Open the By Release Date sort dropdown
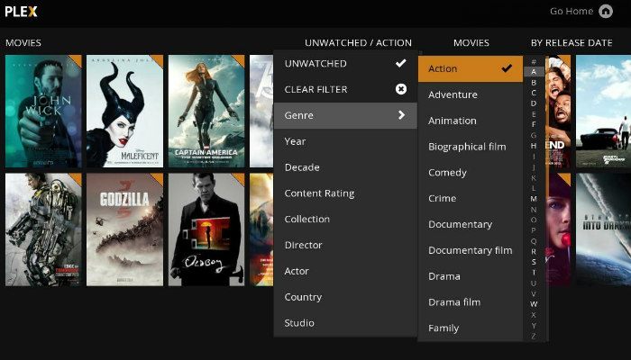The height and width of the screenshot is (360, 631). [x=571, y=42]
